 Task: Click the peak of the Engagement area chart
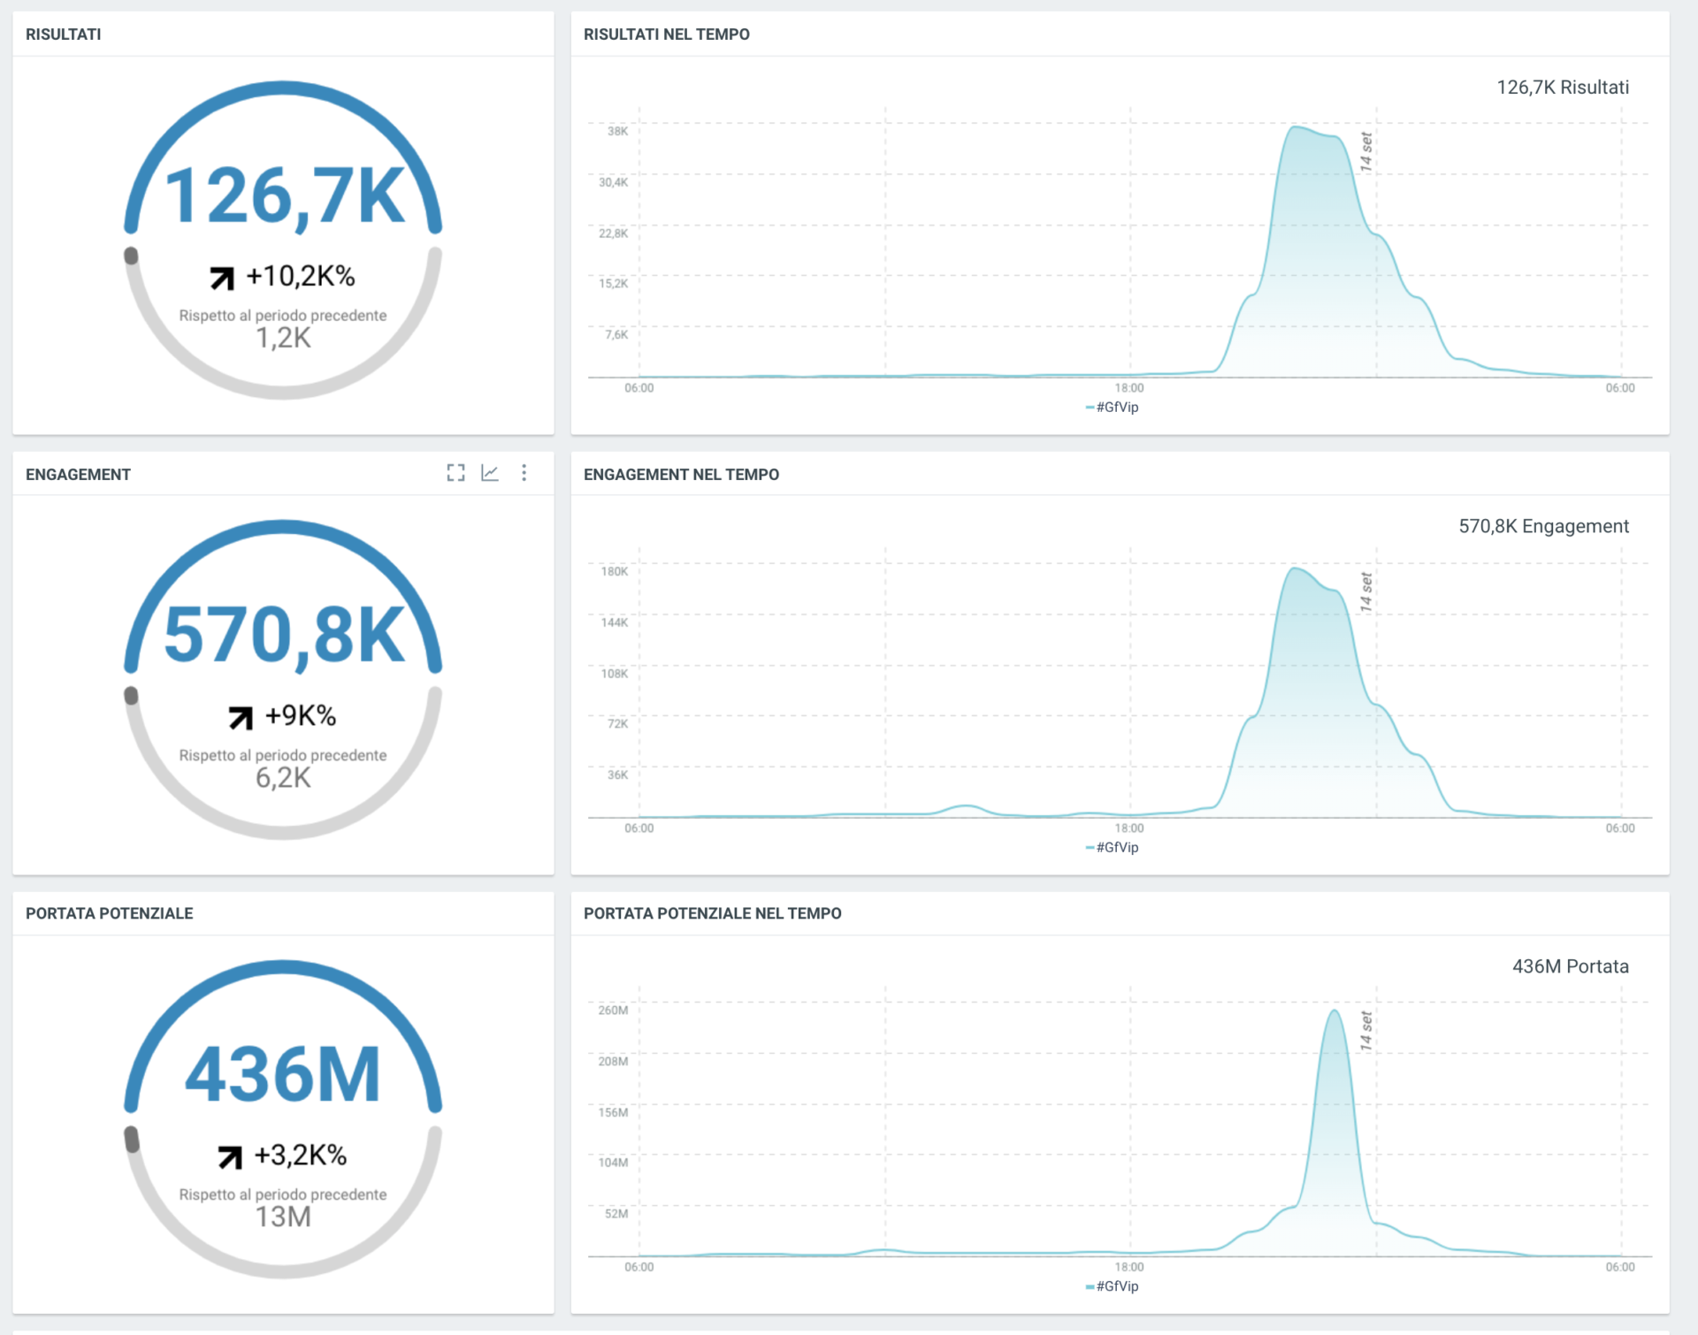[1296, 568]
